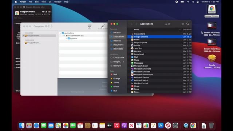Image resolution: width=233 pixels, height=131 pixels.
Task: Open Control Center from the menu bar
Action: tap(198, 2)
